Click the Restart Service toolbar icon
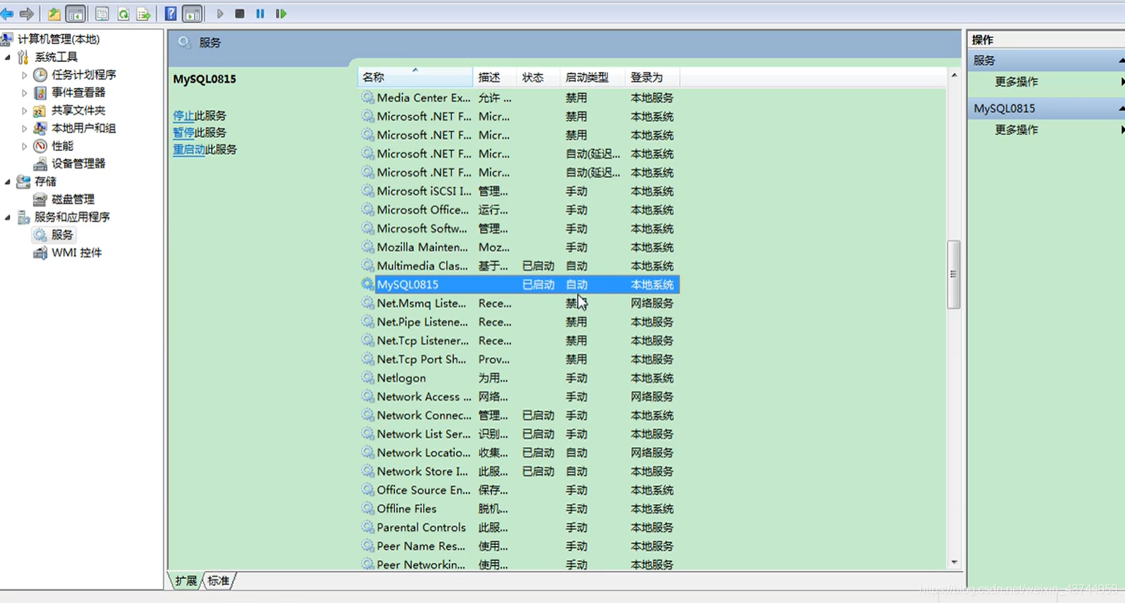 281,14
